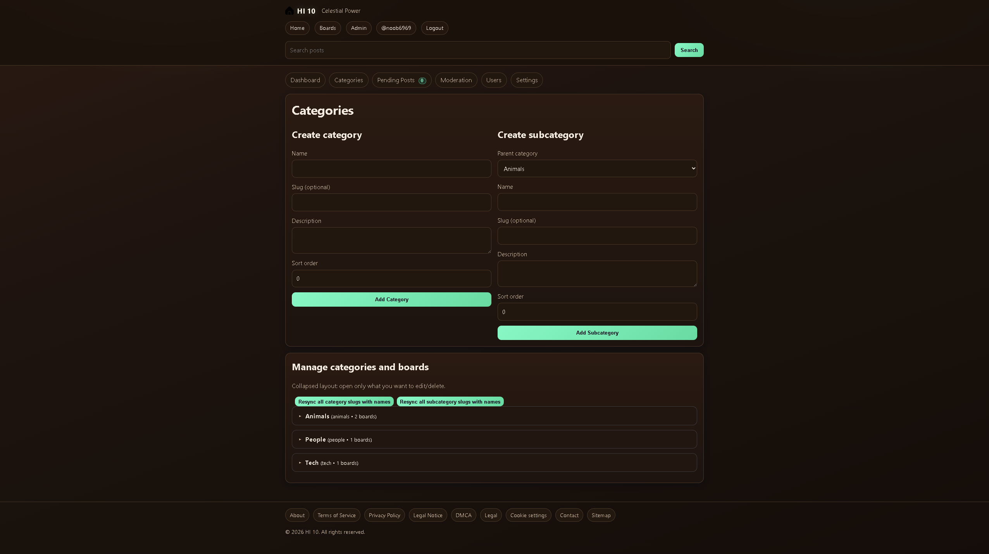
Task: Select the Dashboard admin tab
Action: click(305, 80)
